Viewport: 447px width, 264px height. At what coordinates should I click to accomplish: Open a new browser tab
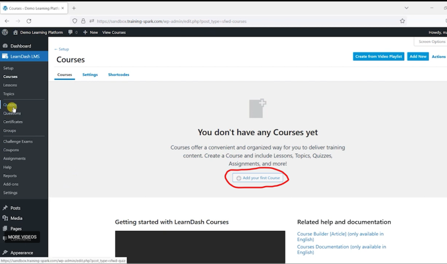click(x=74, y=8)
